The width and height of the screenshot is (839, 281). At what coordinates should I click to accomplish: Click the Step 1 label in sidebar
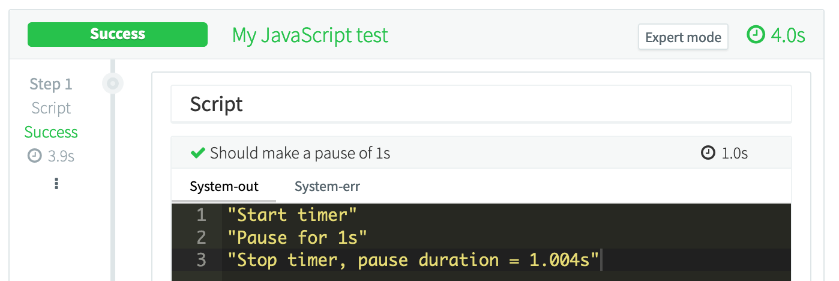click(x=51, y=84)
